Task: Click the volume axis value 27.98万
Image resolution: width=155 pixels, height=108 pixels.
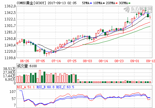Action: 9,72
